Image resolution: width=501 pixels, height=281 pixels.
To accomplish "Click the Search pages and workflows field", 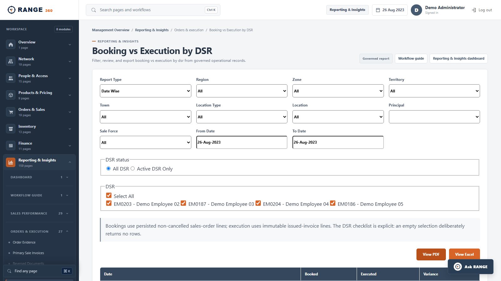I will (153, 10).
